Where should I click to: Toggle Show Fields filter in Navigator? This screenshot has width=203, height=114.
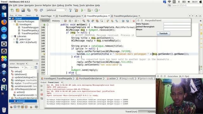pos(15,107)
